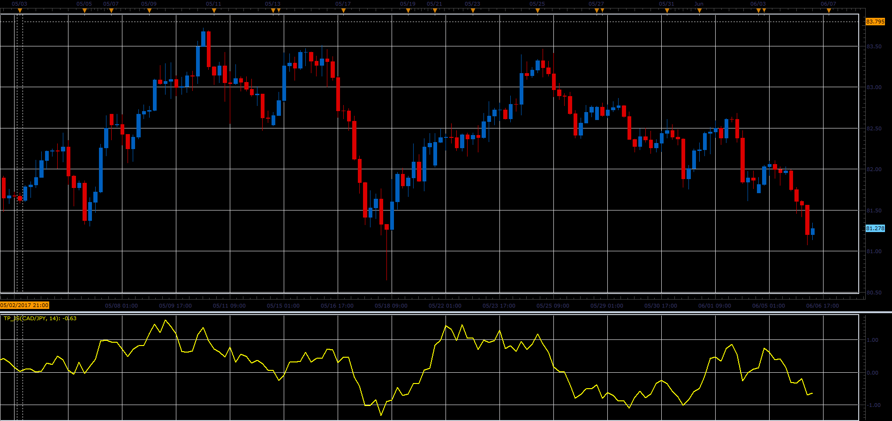Click the 06/05 01:00 time axis label
The height and width of the screenshot is (421, 892).
coord(769,306)
